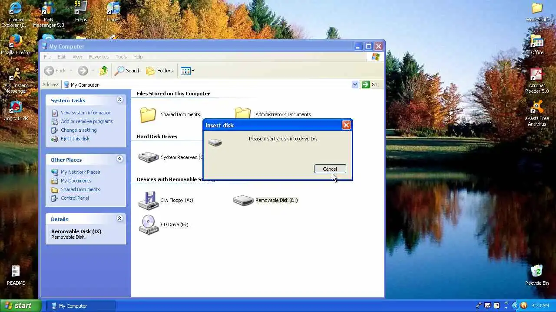The height and width of the screenshot is (312, 556).
Task: Click the orange avast tray icon
Action: click(523, 305)
